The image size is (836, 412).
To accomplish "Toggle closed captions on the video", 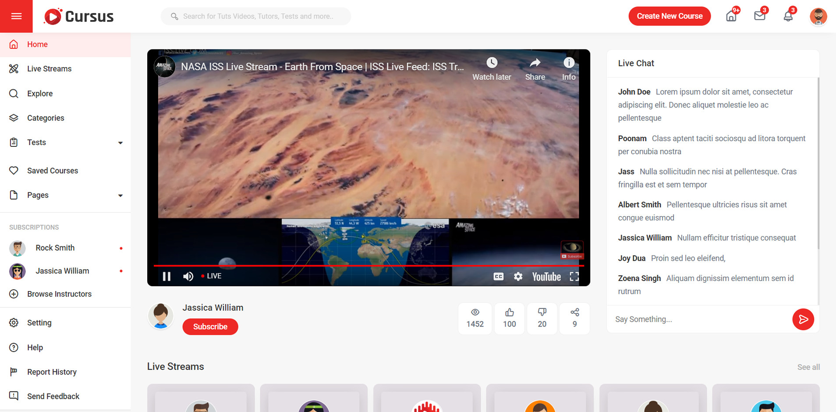I will [x=499, y=277].
